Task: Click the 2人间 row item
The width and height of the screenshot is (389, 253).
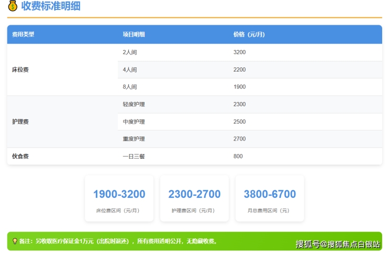Action: (x=129, y=53)
